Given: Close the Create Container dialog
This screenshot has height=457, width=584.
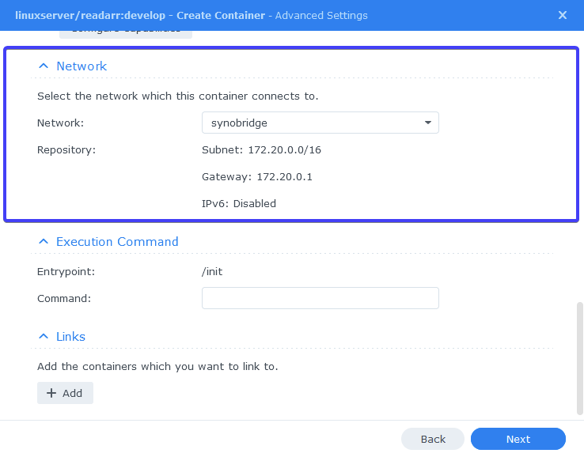Looking at the screenshot, I should coord(563,15).
